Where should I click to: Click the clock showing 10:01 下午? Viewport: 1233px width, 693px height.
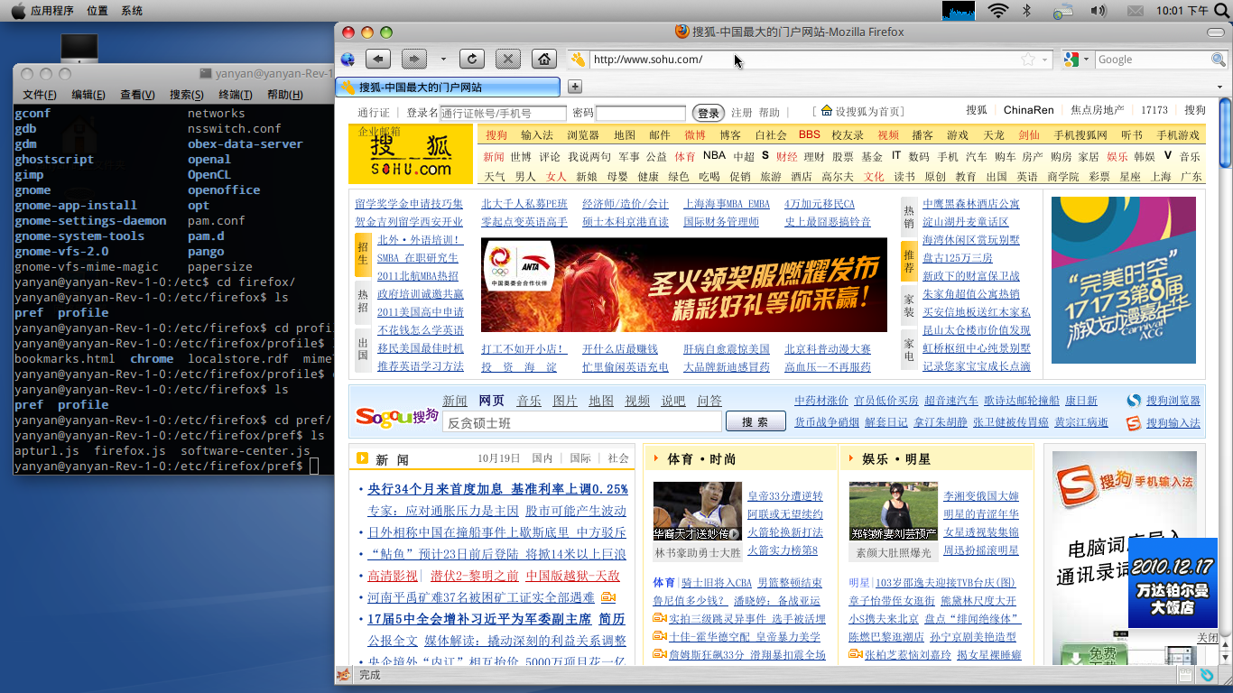[x=1182, y=11]
